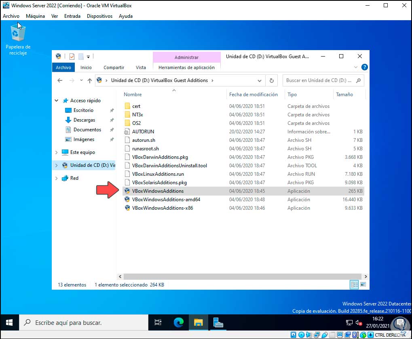This screenshot has height=339, width=412.
Task: Switch to the Compartir ribbon tab
Action: [114, 67]
